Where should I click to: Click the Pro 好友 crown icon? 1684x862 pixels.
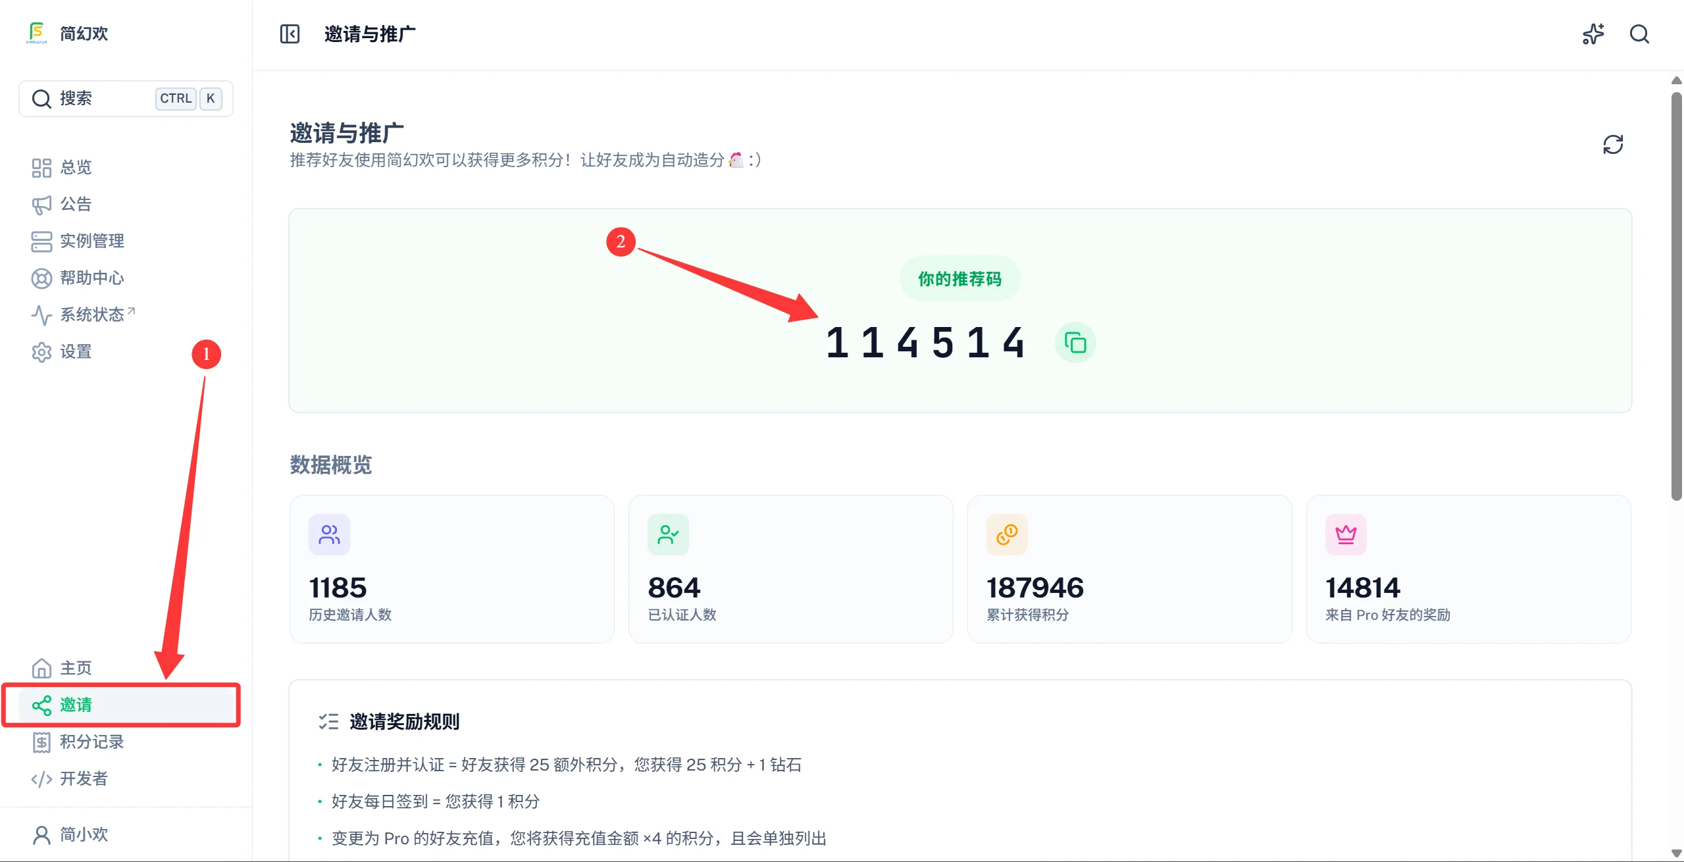tap(1346, 534)
